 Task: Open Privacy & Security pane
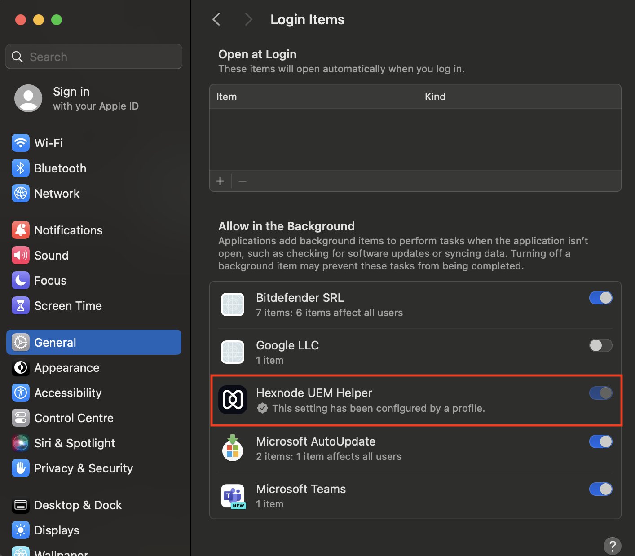point(93,468)
